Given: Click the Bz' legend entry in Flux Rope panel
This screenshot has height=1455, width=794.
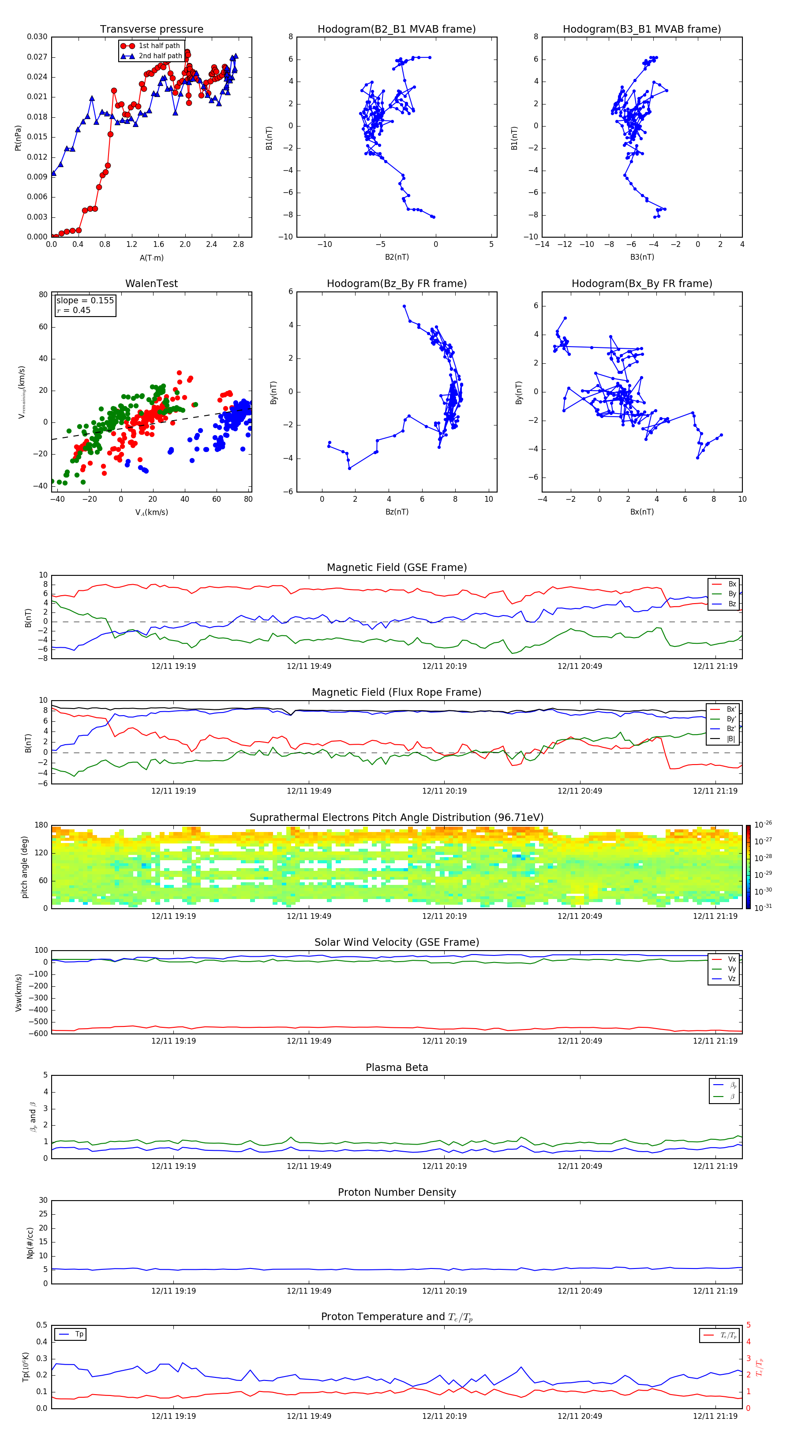Looking at the screenshot, I should (723, 729).
